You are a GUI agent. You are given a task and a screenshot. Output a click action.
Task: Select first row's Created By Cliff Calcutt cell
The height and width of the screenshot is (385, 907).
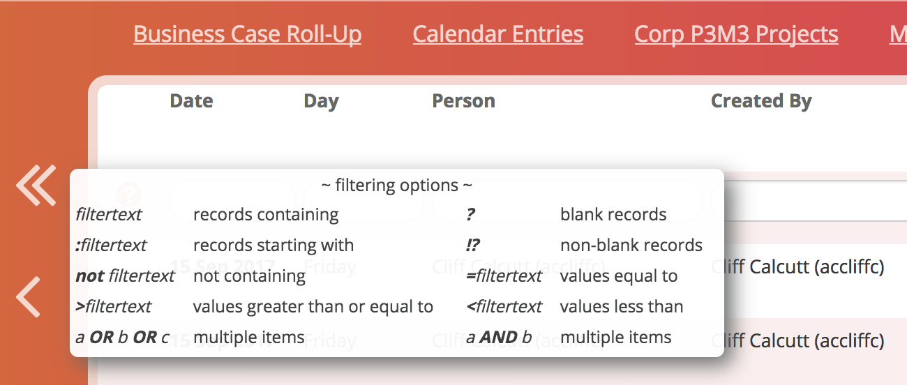pyautogui.click(x=797, y=266)
